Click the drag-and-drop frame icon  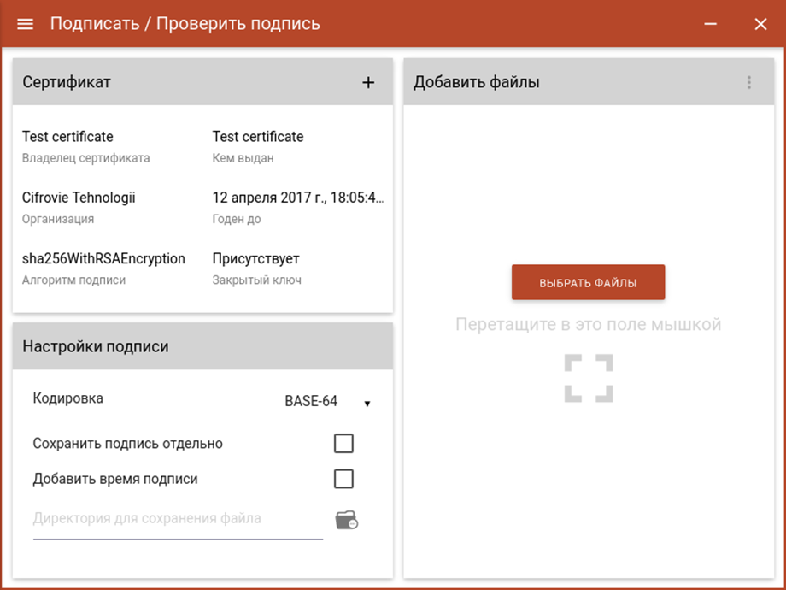[x=589, y=378]
